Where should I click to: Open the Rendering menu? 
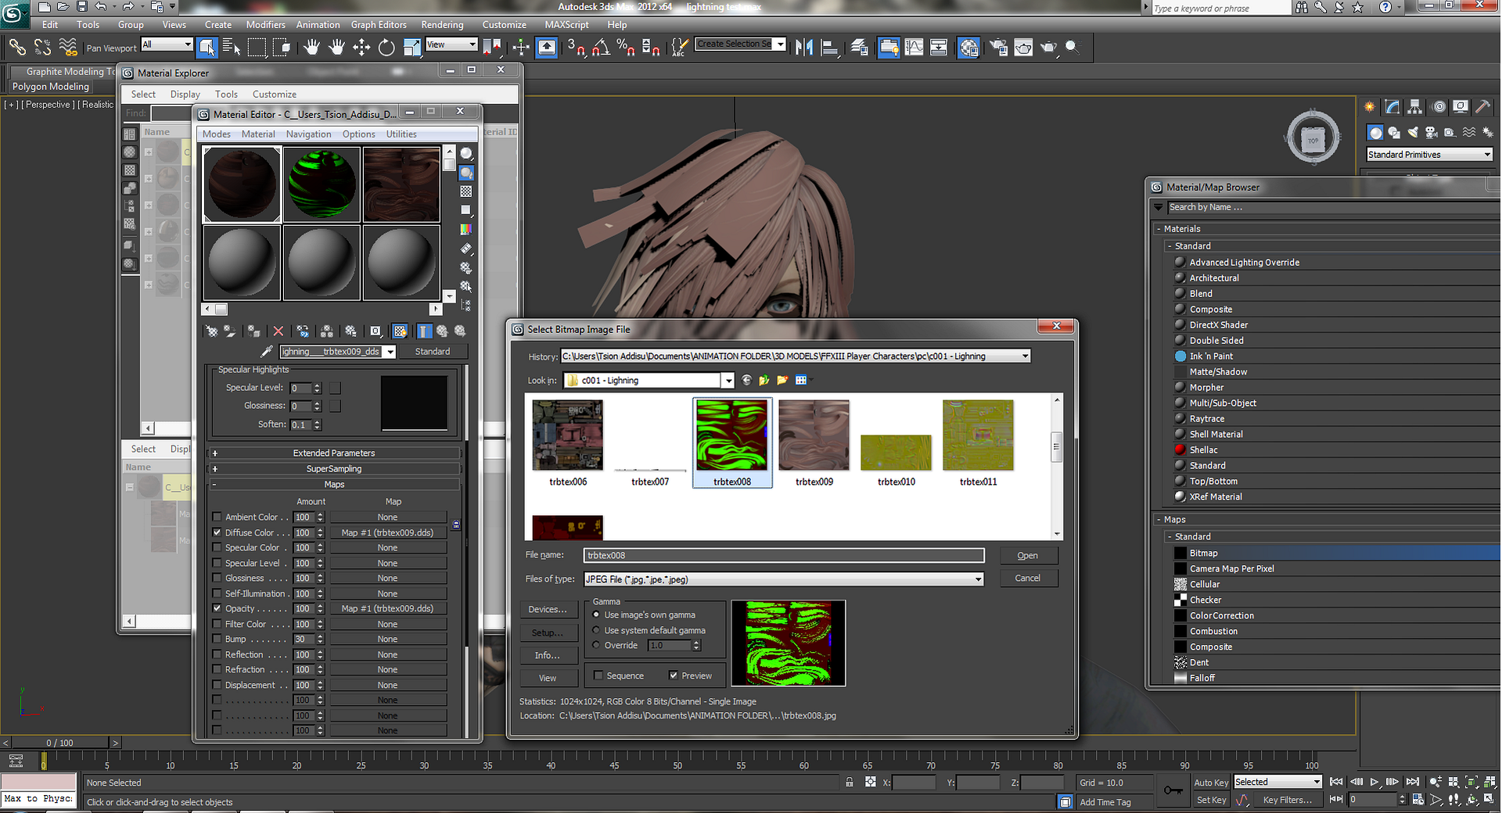coord(442,25)
